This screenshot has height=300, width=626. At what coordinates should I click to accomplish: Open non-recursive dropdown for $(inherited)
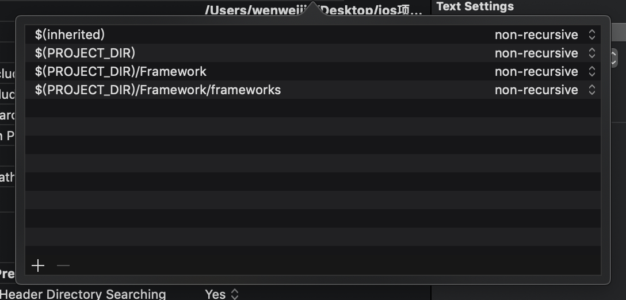536,35
